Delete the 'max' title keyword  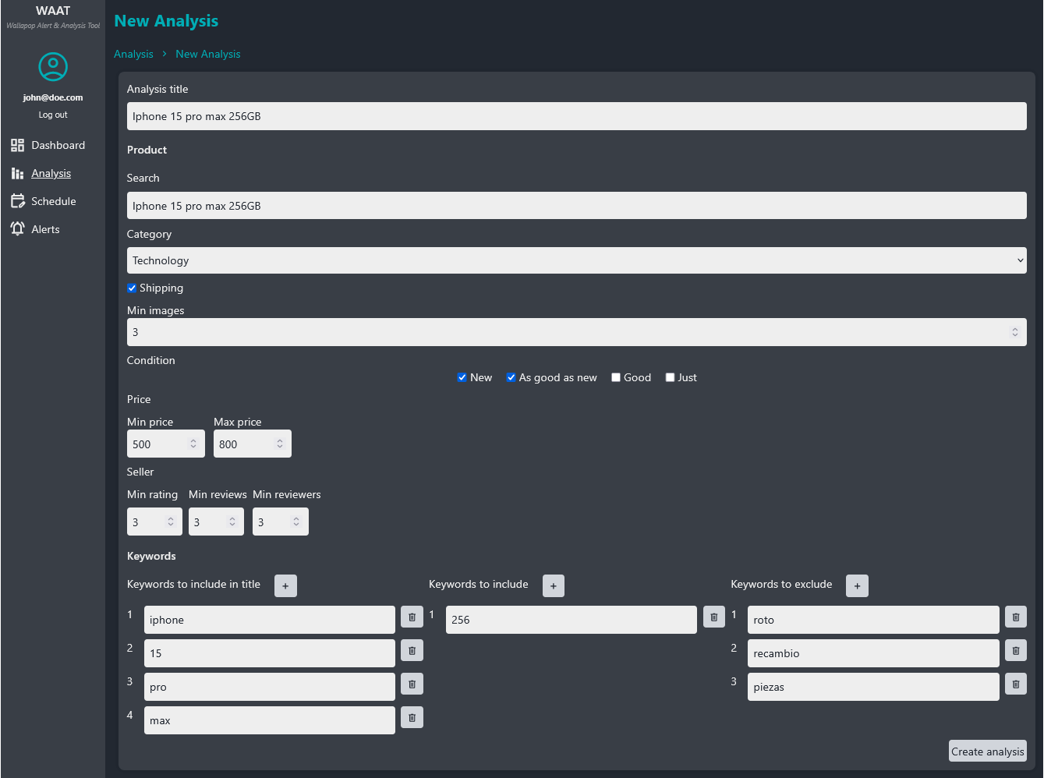[x=412, y=717]
